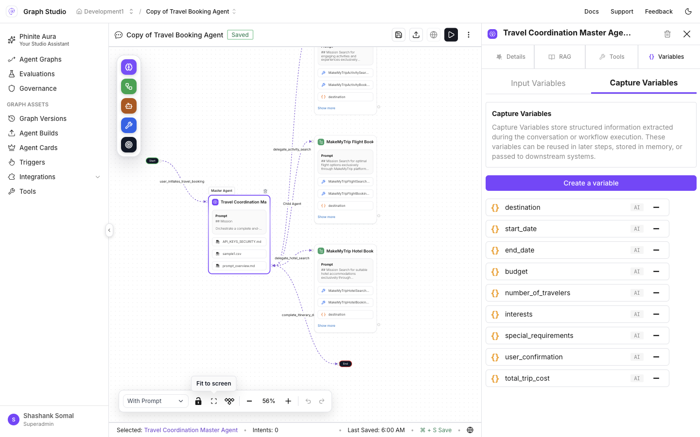Select the end_date variable row
The image size is (700, 437).
click(577, 250)
